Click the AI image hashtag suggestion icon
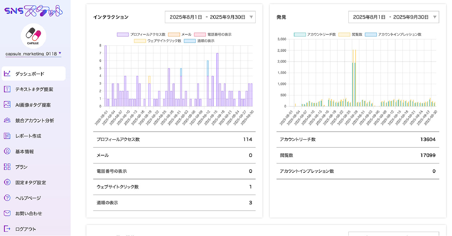452x236 pixels. pyautogui.click(x=7, y=105)
